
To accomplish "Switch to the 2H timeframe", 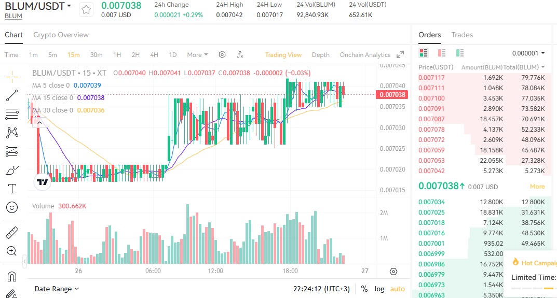I will [135, 54].
